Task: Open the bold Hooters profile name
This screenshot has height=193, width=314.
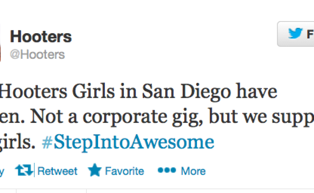Action: 41,37
